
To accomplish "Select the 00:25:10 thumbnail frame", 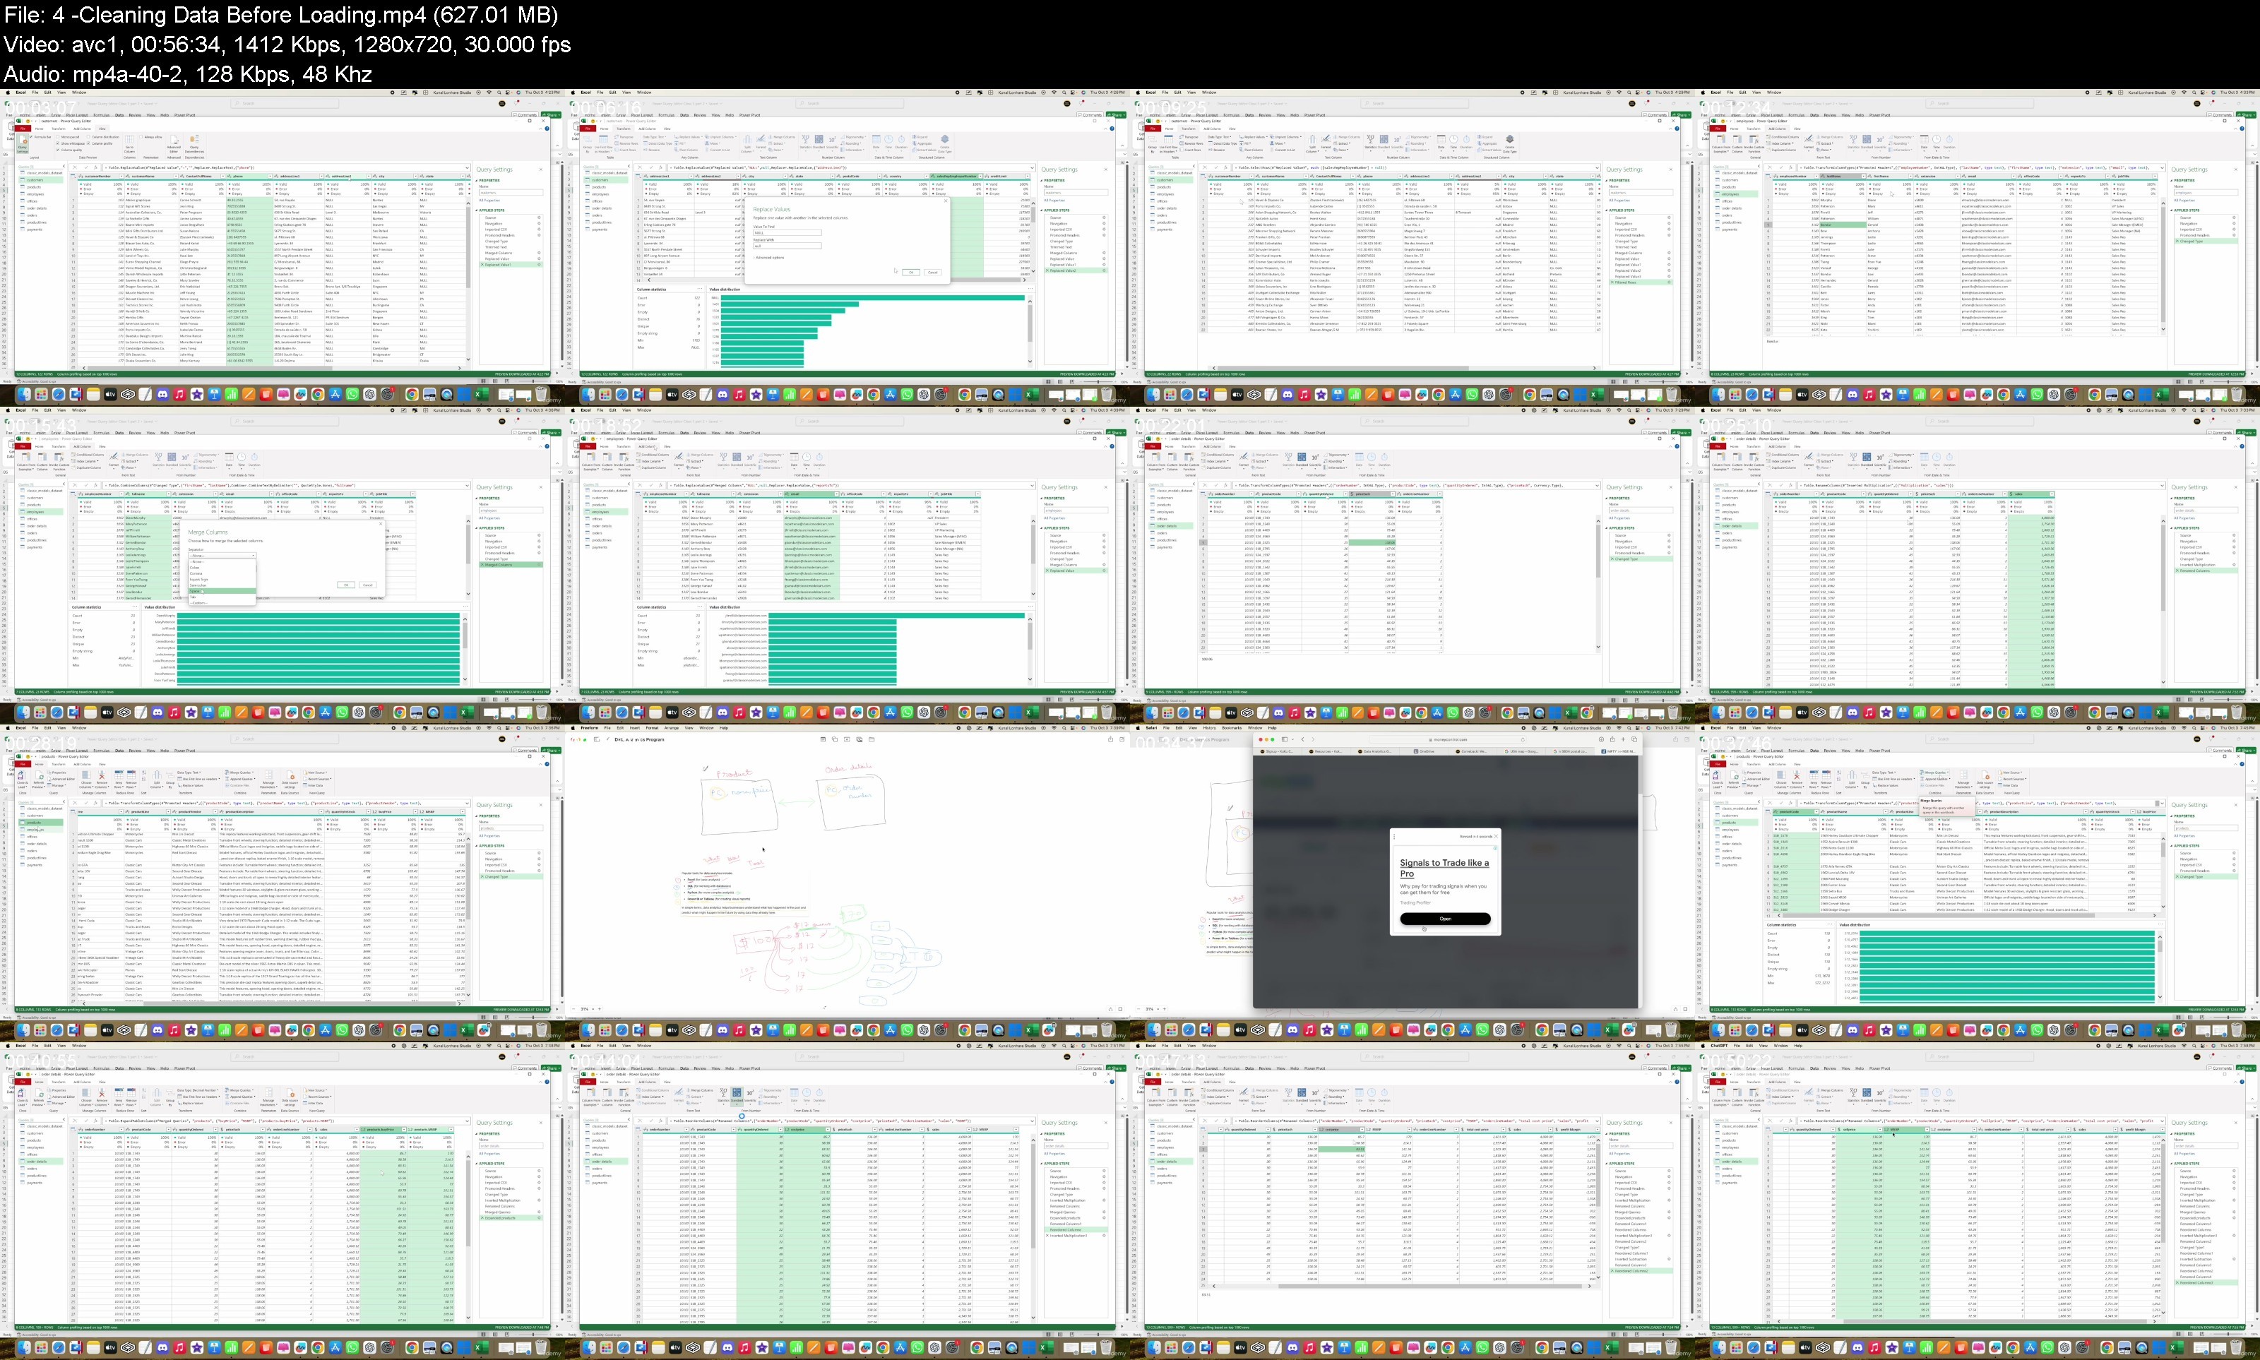I will point(1977,566).
